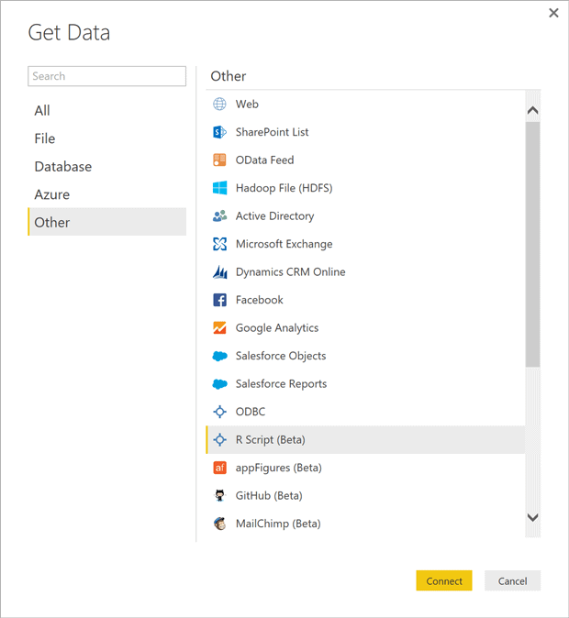The width and height of the screenshot is (569, 618).
Task: Choose the GitHub (Beta) label
Action: (269, 496)
